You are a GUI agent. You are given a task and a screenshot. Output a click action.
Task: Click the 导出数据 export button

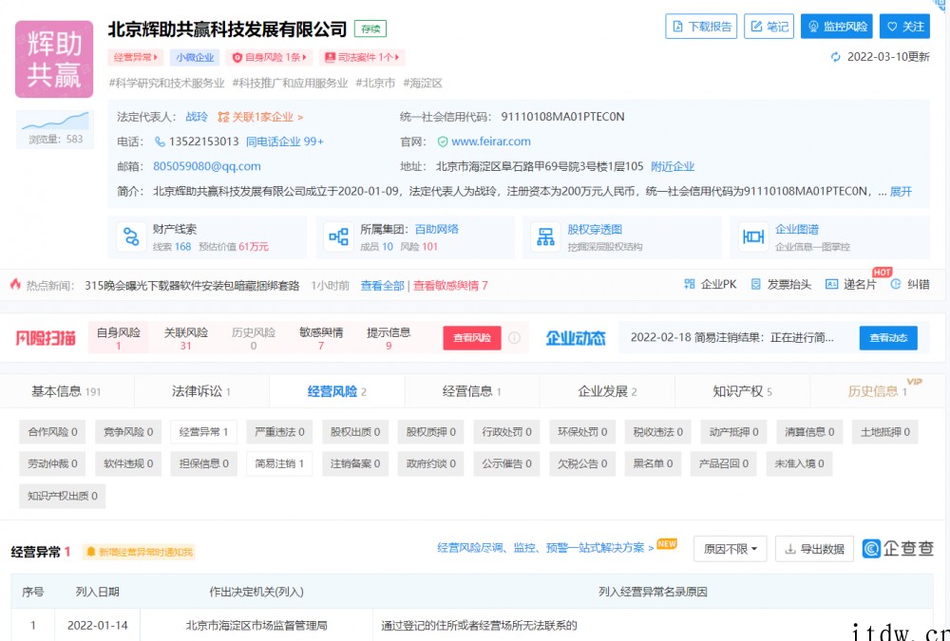(814, 549)
